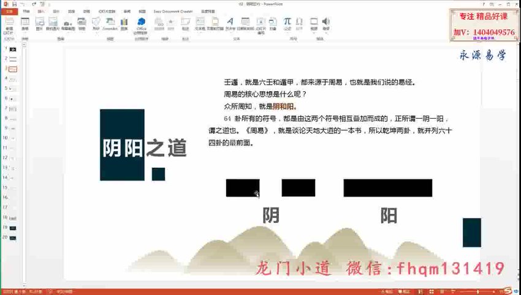
Task: Insert a picture with the 图片 button
Action: point(40,24)
